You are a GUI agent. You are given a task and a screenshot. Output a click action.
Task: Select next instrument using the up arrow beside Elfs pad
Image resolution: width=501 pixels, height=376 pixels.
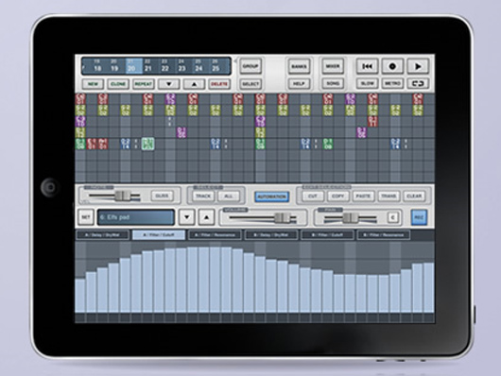[x=206, y=217]
